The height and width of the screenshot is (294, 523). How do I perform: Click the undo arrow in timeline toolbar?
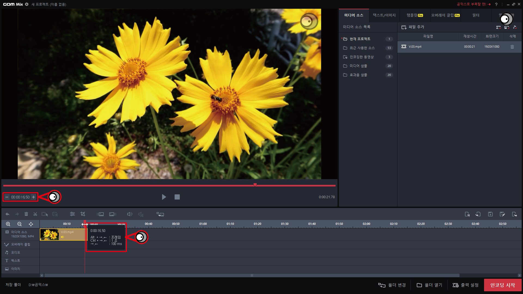[7, 214]
